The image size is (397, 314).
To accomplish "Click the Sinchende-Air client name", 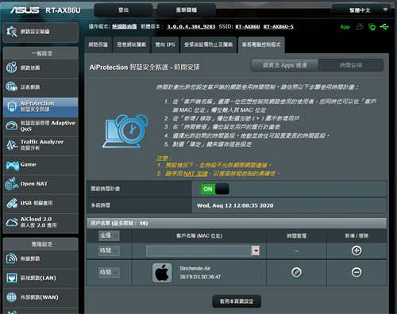I will pos(195,268).
